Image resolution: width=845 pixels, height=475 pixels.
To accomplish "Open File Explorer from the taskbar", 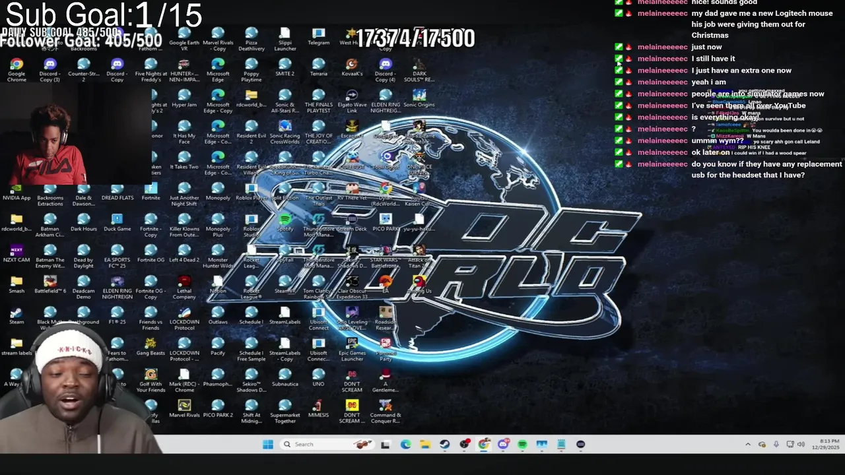I will [x=425, y=444].
